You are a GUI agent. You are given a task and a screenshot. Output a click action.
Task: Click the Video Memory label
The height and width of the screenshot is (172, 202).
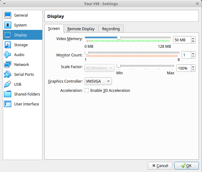coord(69,39)
